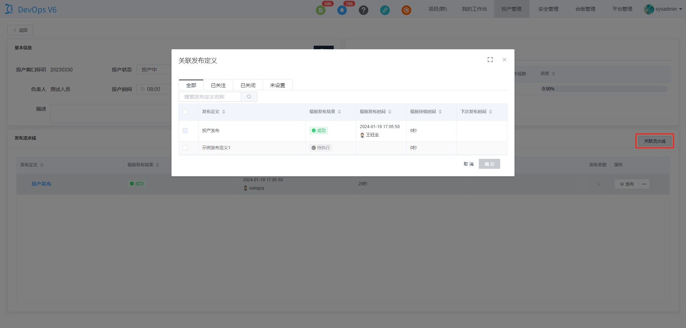Close the 关联发布定义 dialog
This screenshot has height=328, width=686.
(x=504, y=60)
